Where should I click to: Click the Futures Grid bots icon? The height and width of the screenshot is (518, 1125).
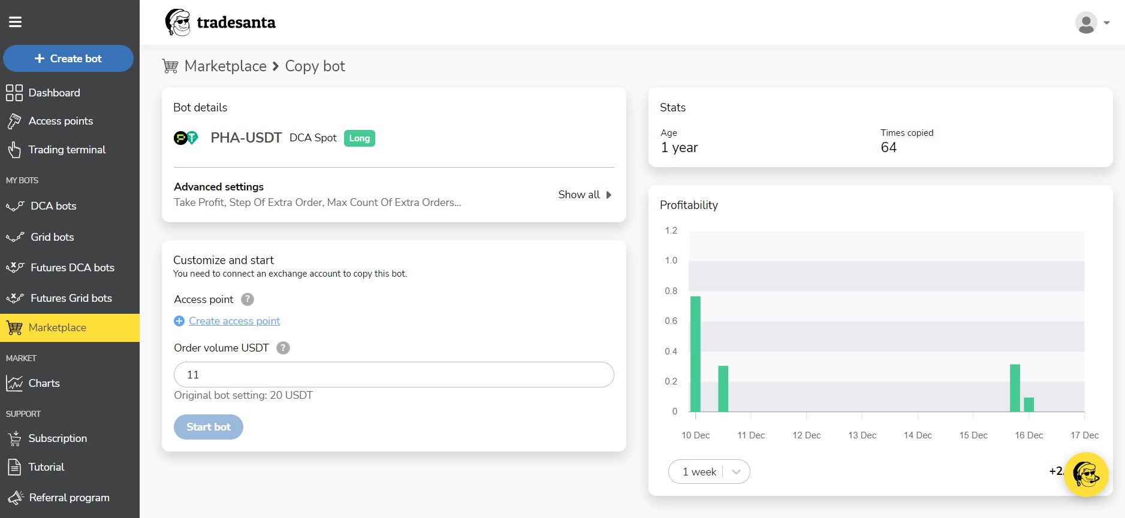(15, 298)
